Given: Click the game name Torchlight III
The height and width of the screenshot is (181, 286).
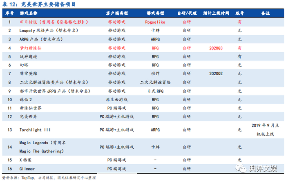Looking at the screenshot, I should 35,130.
